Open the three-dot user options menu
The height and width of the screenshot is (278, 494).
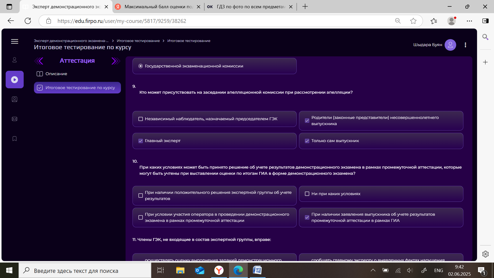(465, 45)
